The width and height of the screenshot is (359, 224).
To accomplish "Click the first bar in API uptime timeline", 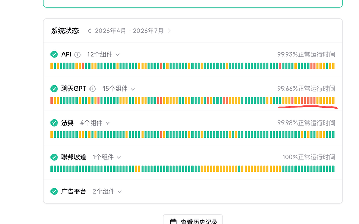I will tap(52, 66).
